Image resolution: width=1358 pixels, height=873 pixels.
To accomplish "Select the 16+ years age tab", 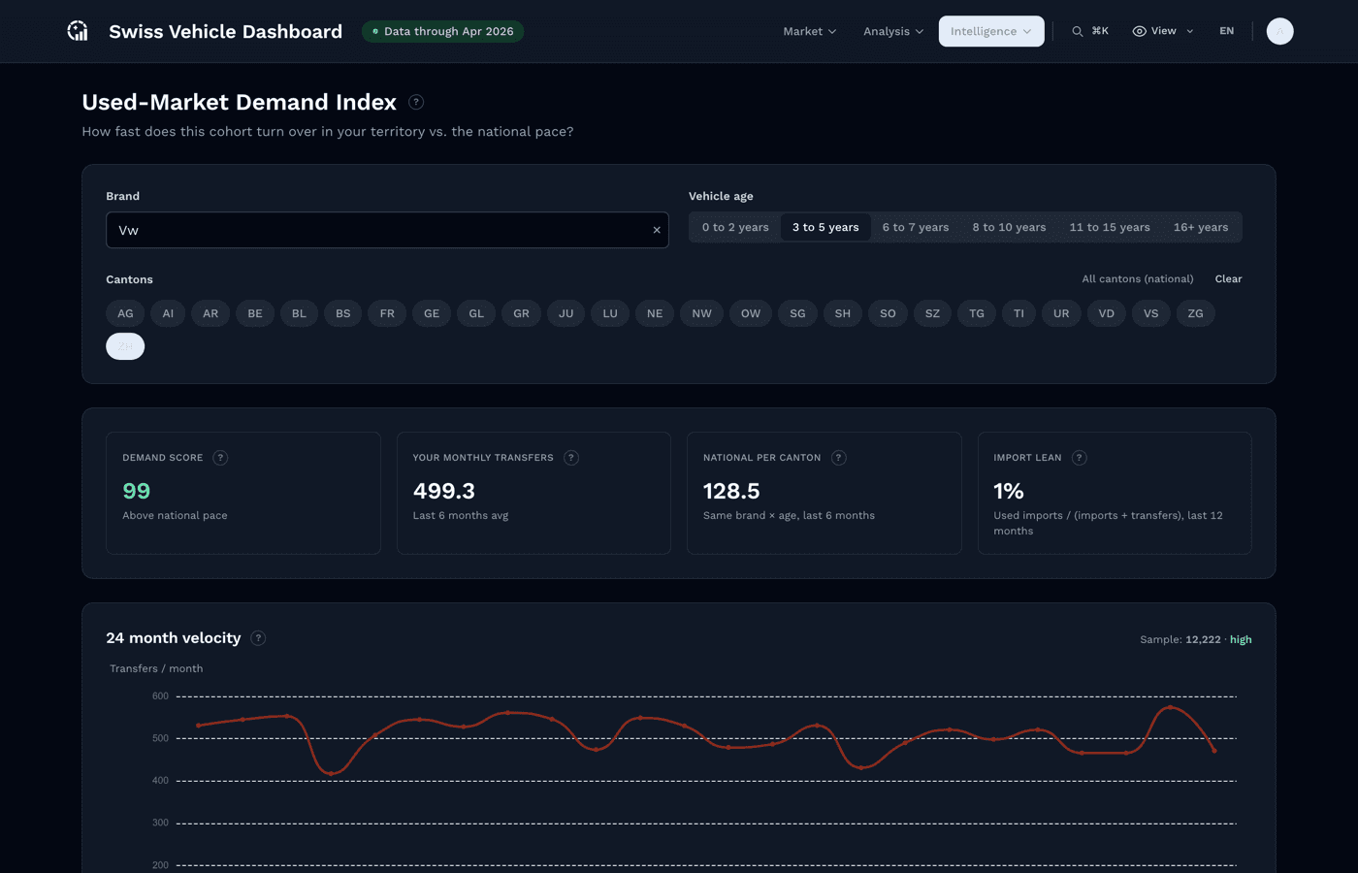I will [1201, 227].
